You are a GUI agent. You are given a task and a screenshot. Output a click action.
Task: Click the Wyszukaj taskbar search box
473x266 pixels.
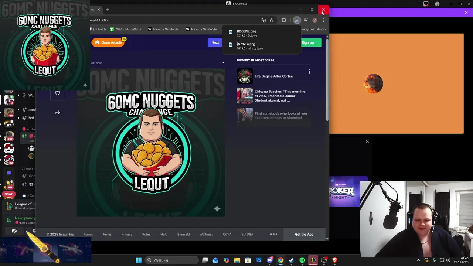tap(171, 260)
